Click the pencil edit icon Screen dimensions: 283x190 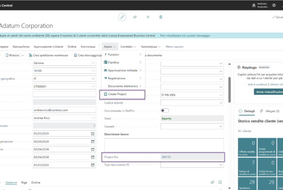[122, 17]
